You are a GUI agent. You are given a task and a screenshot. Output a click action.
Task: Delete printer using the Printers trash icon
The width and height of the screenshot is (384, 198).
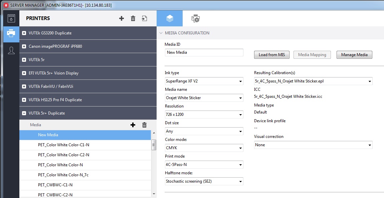tap(133, 18)
